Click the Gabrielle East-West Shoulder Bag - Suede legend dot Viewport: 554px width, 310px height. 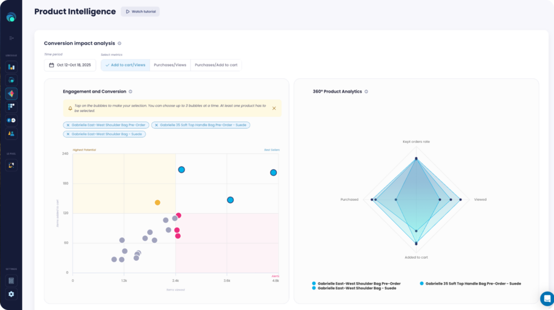[x=314, y=288]
